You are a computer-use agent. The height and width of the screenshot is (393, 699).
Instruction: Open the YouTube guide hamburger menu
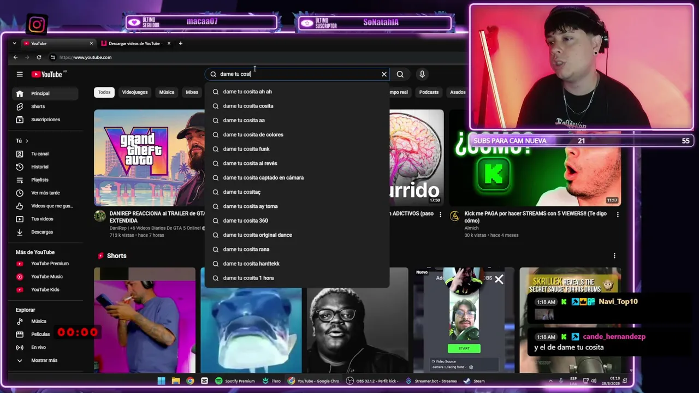click(x=20, y=74)
